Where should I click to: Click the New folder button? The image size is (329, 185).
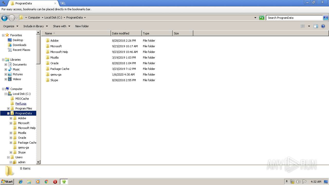tap(82, 26)
